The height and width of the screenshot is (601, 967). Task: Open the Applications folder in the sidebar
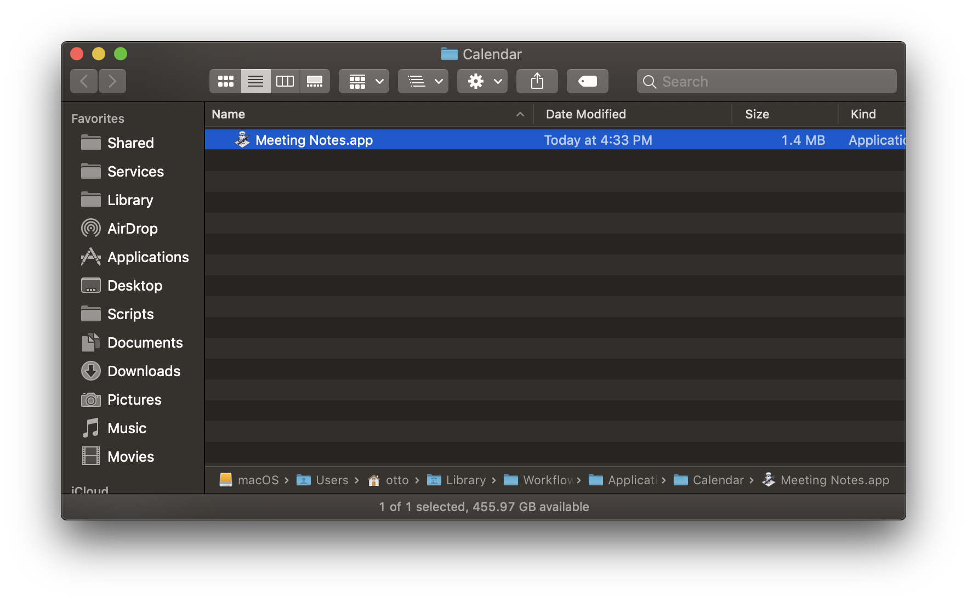coord(148,257)
